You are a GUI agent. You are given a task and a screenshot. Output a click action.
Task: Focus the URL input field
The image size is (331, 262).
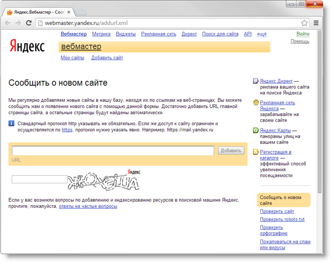coord(113,151)
